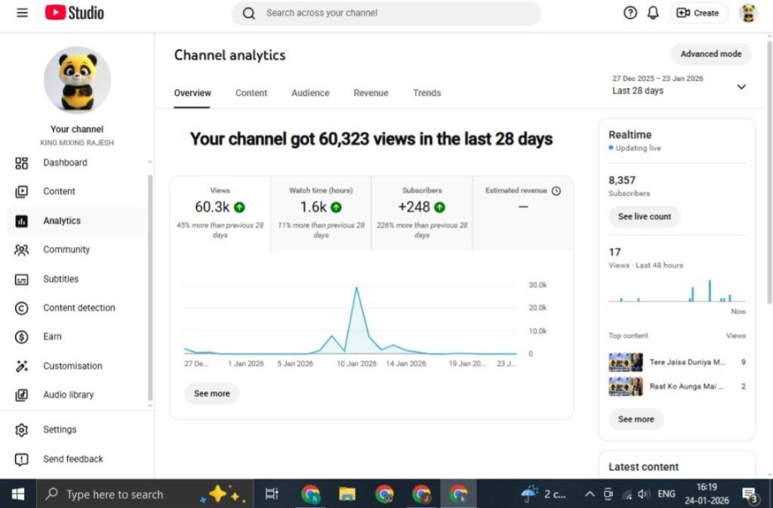Click the Earn dollar icon

[x=22, y=337]
